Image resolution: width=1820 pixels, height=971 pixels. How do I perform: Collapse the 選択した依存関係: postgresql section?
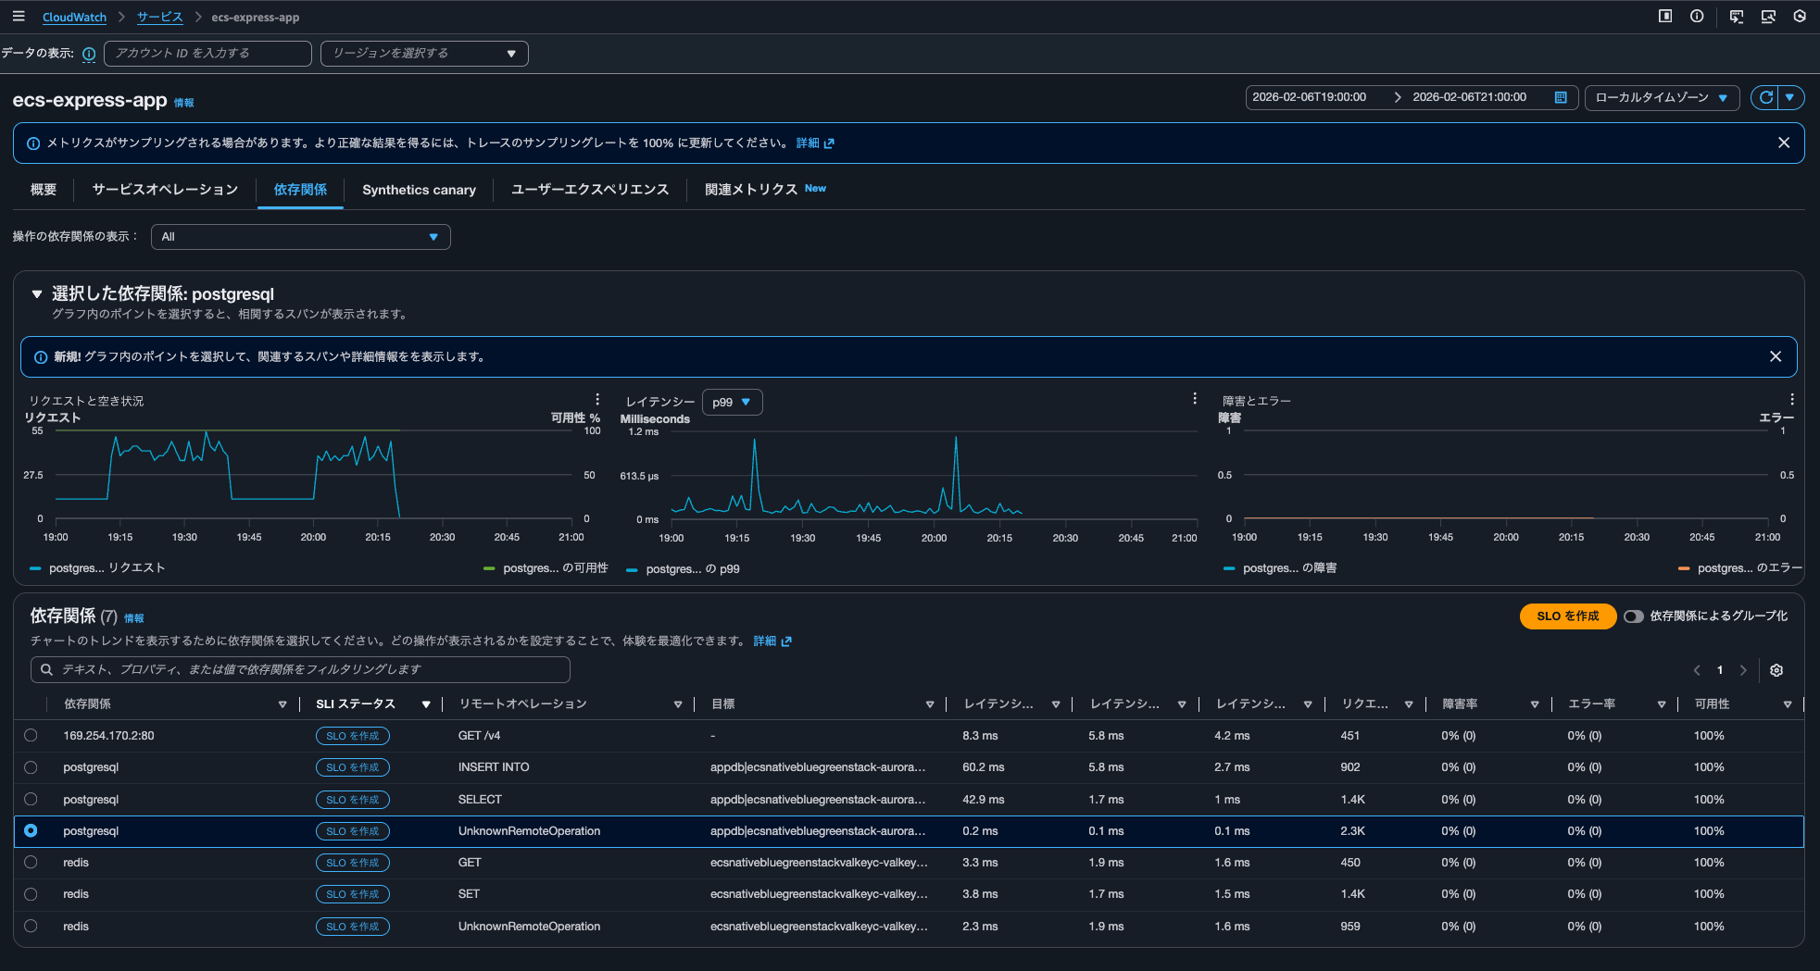pyautogui.click(x=37, y=293)
